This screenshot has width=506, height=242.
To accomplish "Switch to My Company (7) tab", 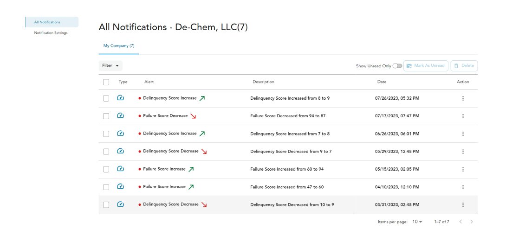I will pos(119,46).
